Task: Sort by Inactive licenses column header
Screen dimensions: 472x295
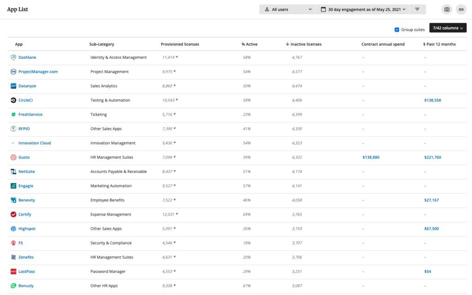Action: 303,44
